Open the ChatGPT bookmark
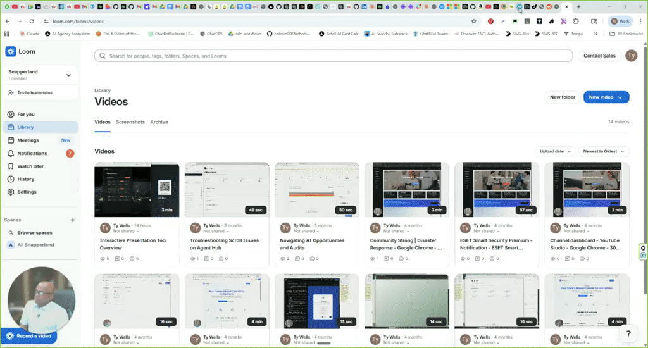This screenshot has height=348, width=648. coord(211,34)
